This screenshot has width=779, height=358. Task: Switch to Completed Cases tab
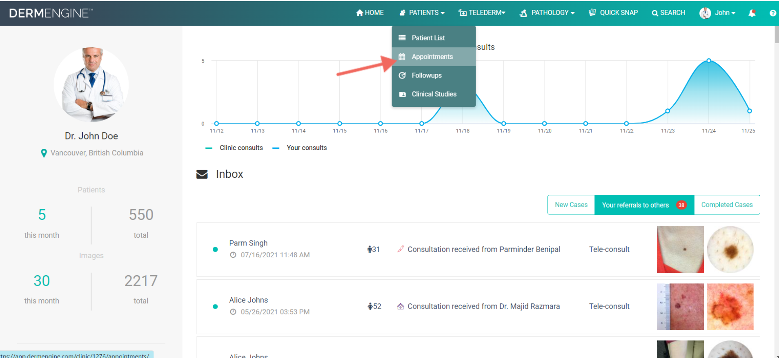point(727,205)
